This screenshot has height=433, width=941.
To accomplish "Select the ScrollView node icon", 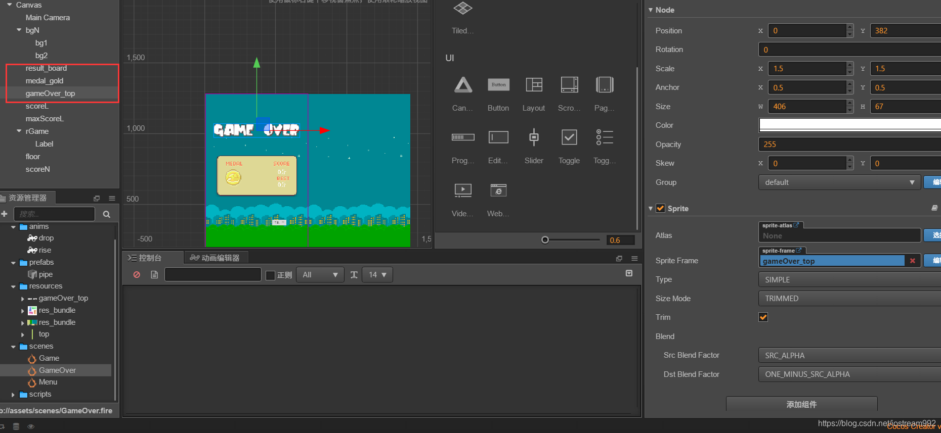I will (x=569, y=85).
